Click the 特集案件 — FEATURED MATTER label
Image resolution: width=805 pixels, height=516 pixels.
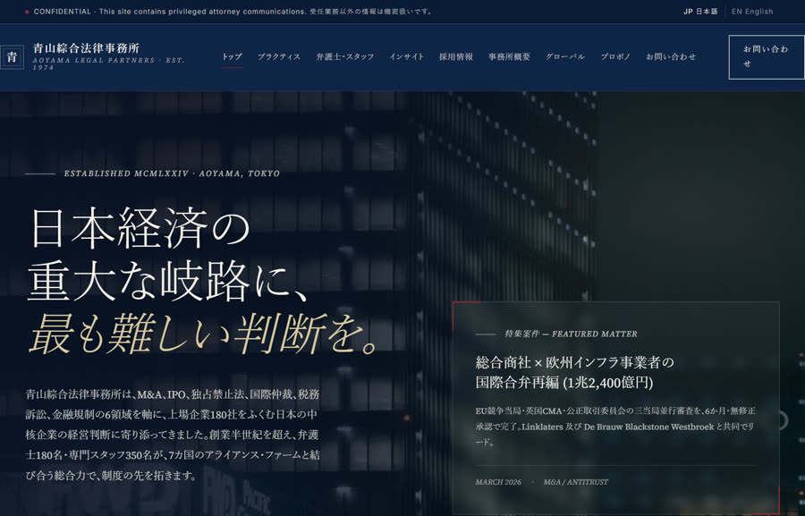(x=571, y=334)
